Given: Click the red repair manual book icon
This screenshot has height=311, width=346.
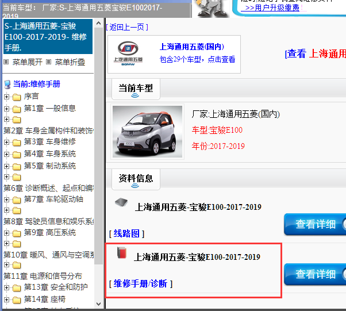Looking at the screenshot, I should [122, 252].
